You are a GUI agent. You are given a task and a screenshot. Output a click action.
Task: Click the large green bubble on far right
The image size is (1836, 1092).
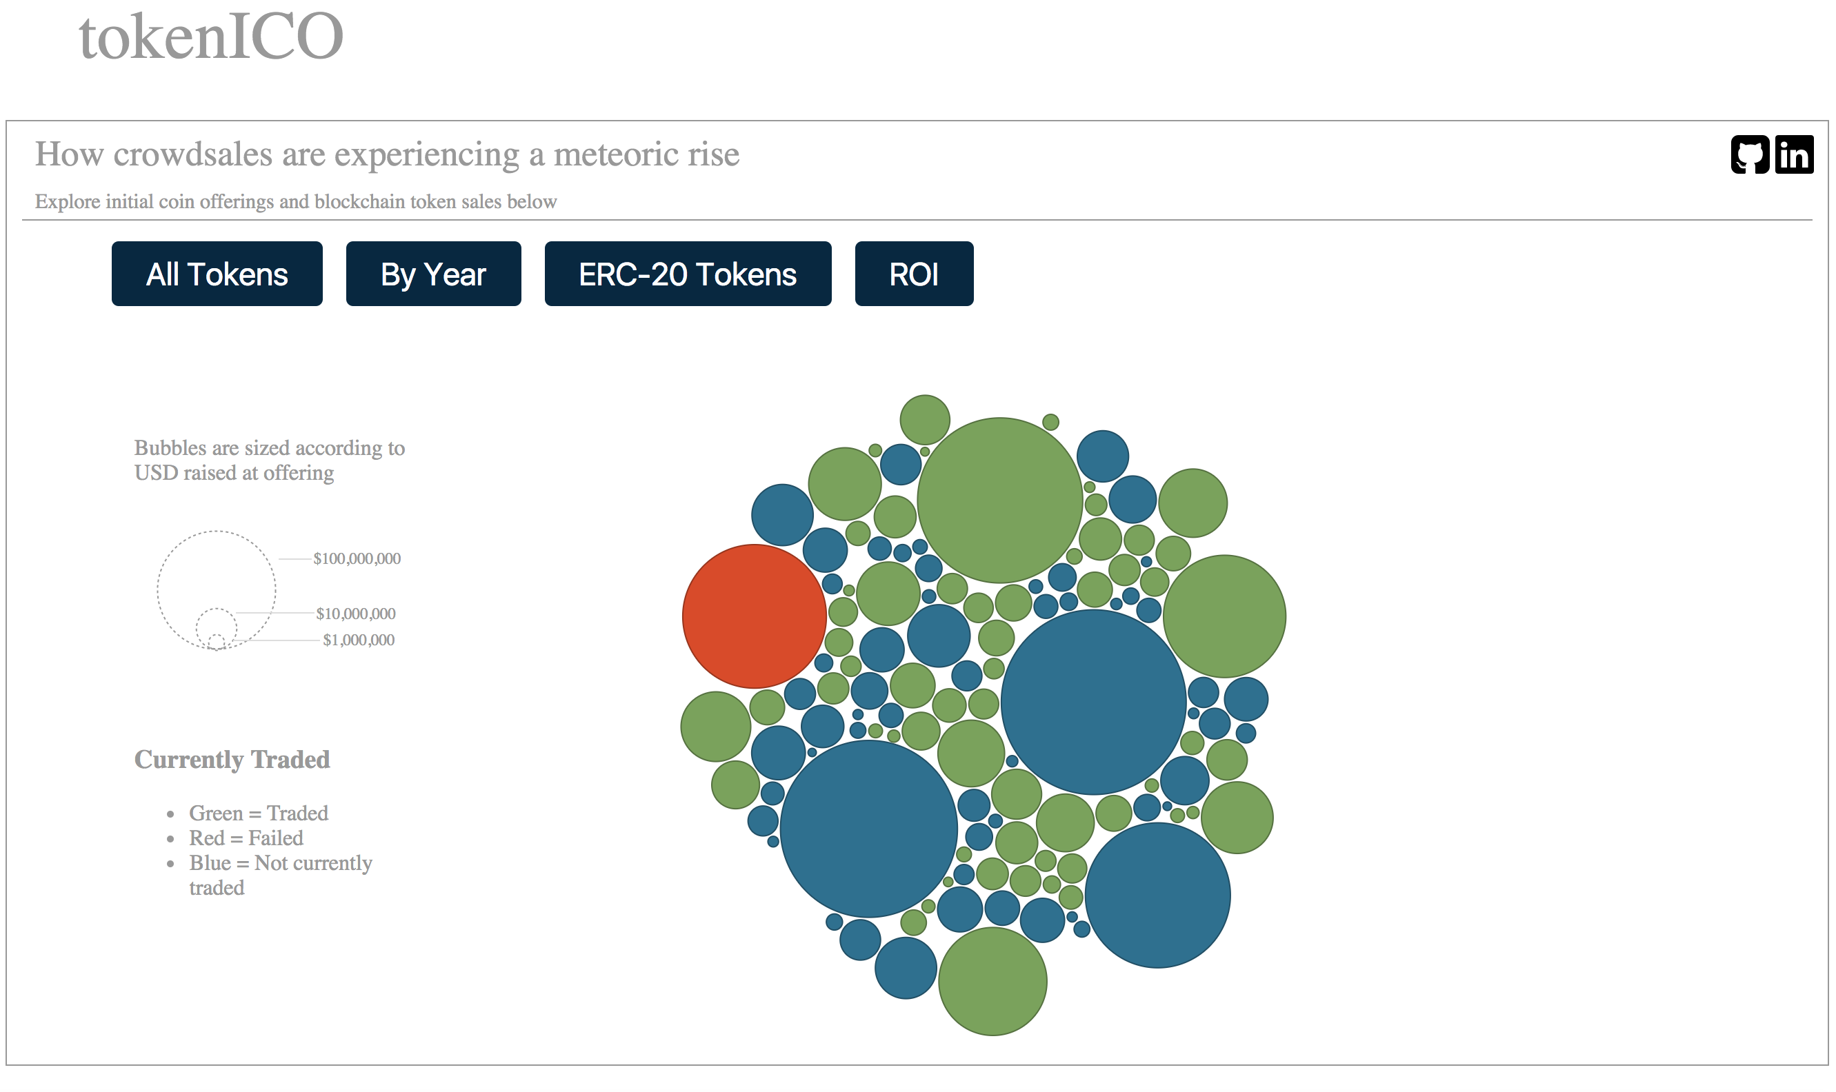[1224, 616]
